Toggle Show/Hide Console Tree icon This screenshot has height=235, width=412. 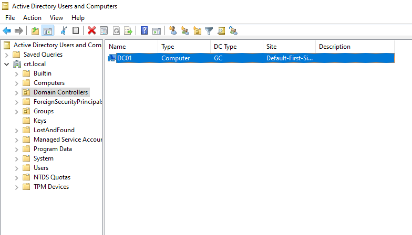click(47, 30)
